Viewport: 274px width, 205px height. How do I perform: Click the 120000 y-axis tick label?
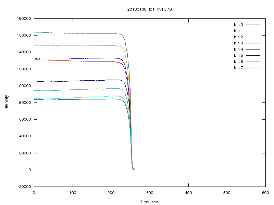click(x=24, y=69)
